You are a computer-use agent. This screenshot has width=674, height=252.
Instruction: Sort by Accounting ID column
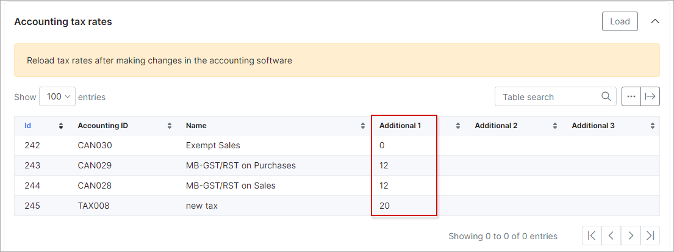click(102, 126)
